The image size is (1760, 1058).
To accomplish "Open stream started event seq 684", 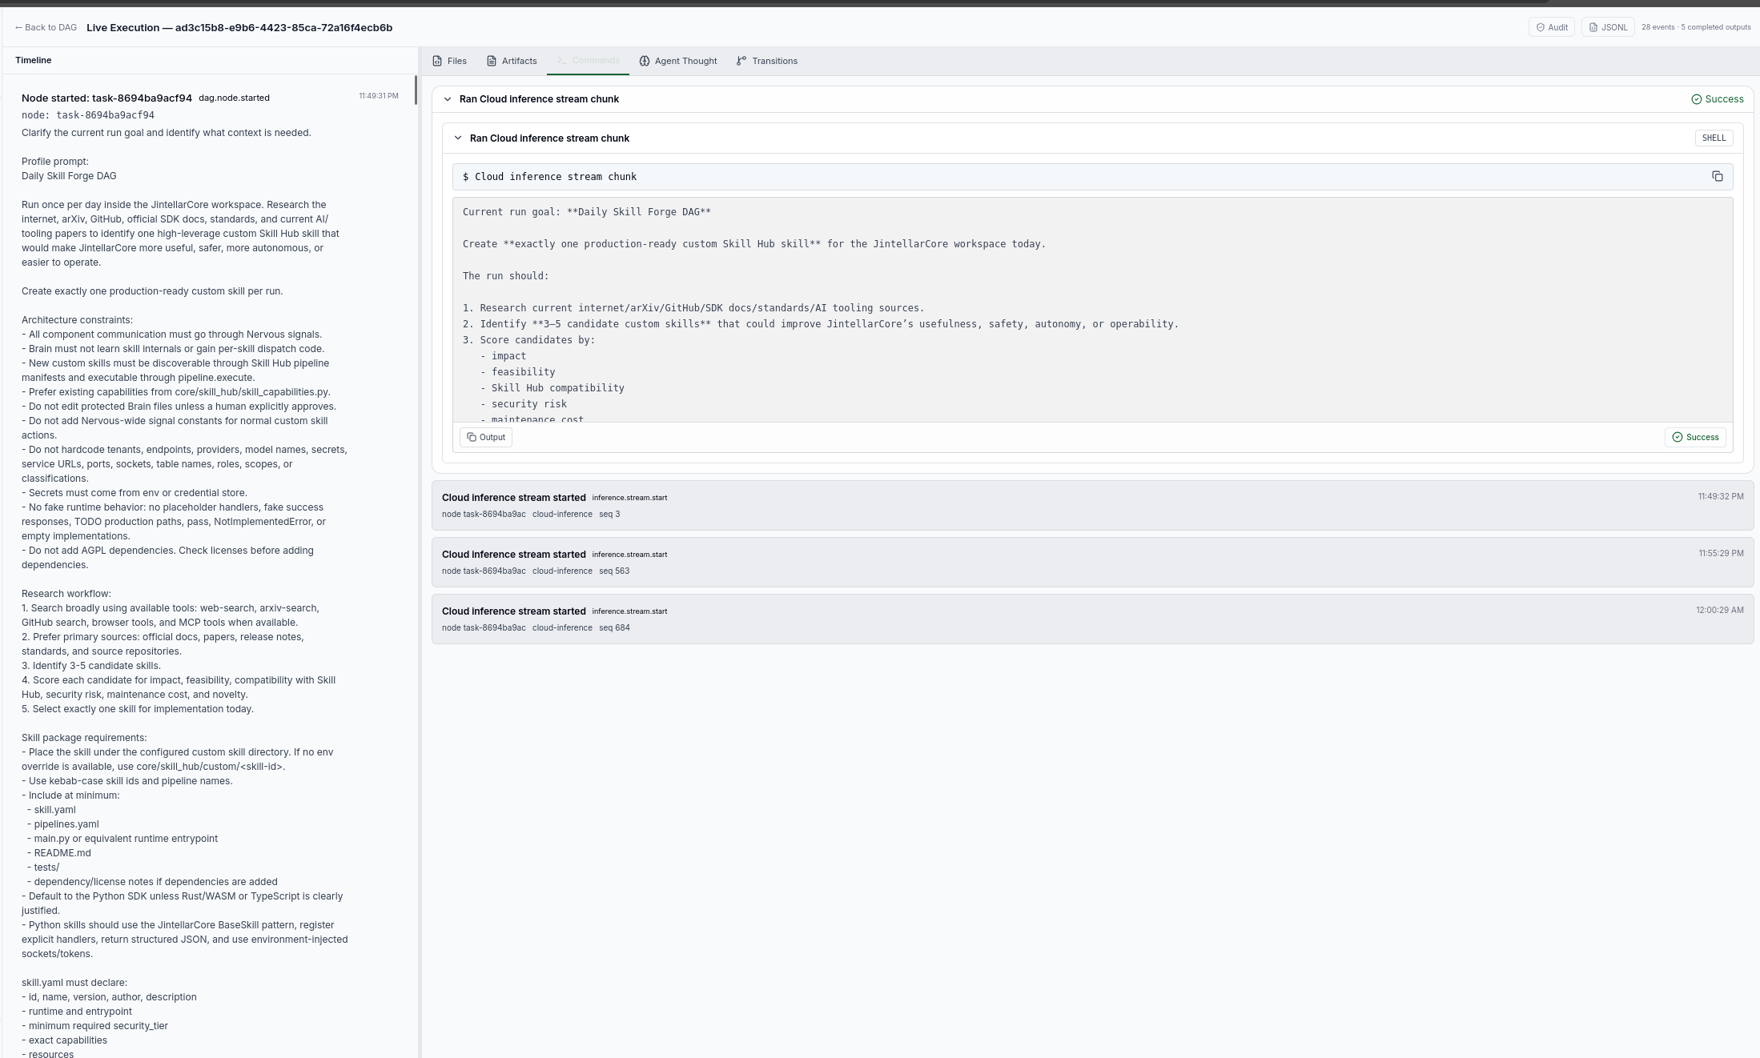I will pyautogui.click(x=1092, y=619).
